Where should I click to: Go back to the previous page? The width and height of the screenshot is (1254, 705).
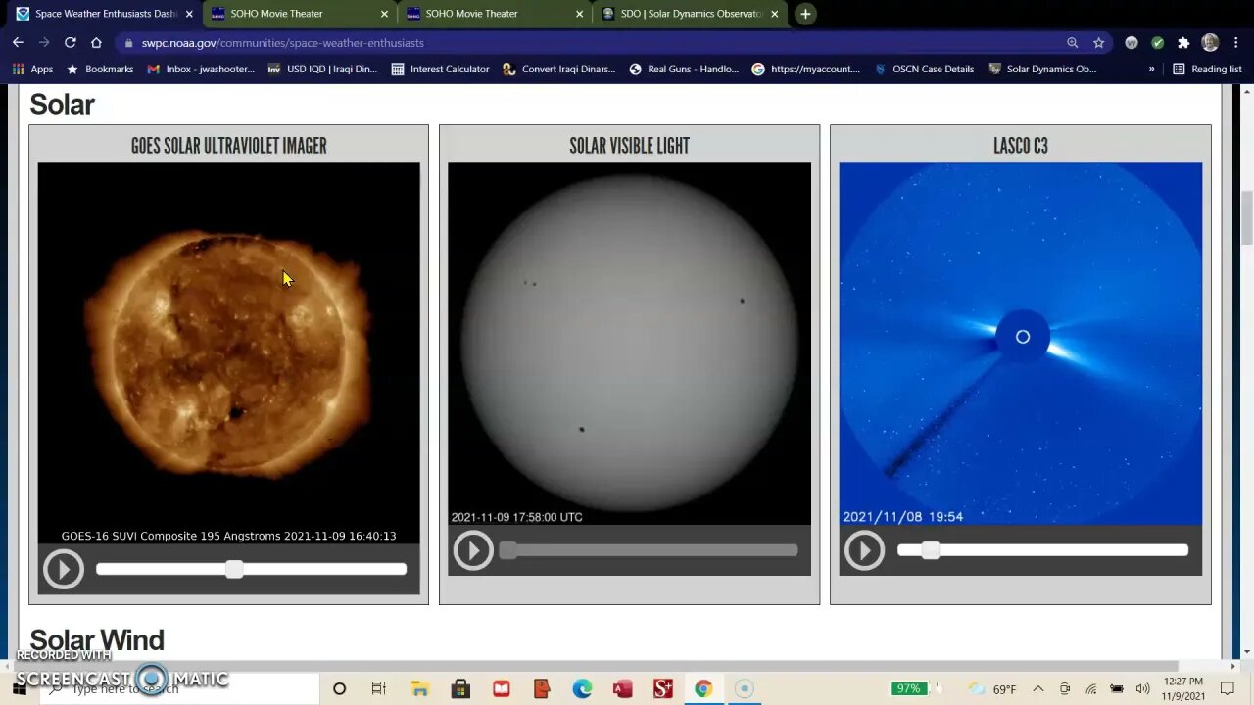[18, 42]
